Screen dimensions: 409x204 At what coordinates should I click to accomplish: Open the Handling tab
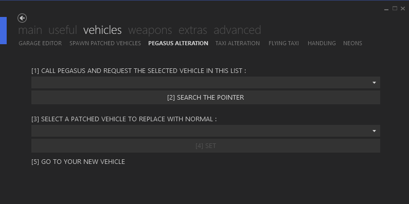322,43
